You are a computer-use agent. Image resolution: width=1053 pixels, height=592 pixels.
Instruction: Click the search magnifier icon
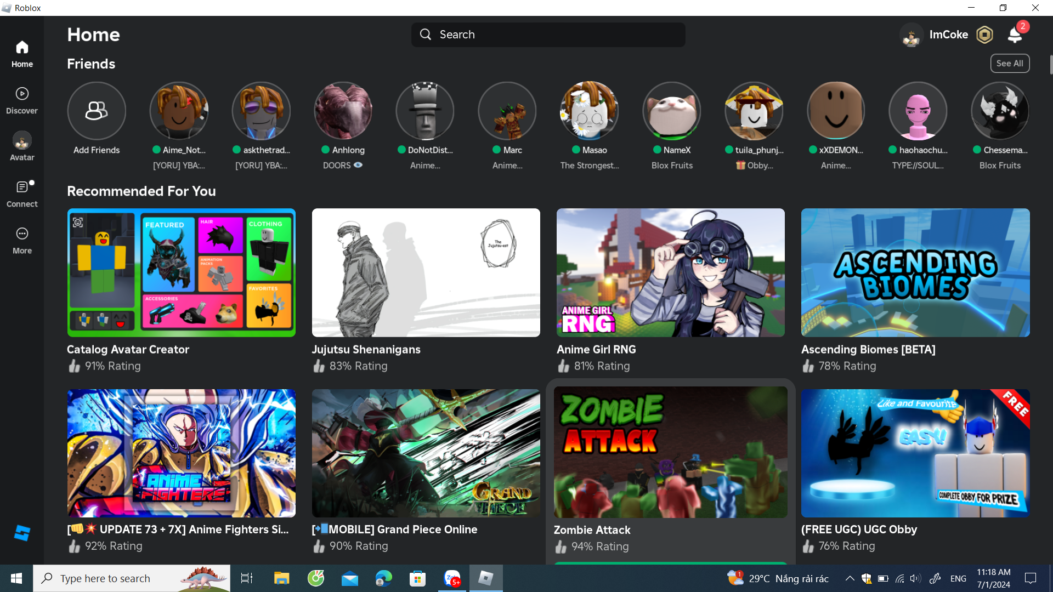click(426, 35)
